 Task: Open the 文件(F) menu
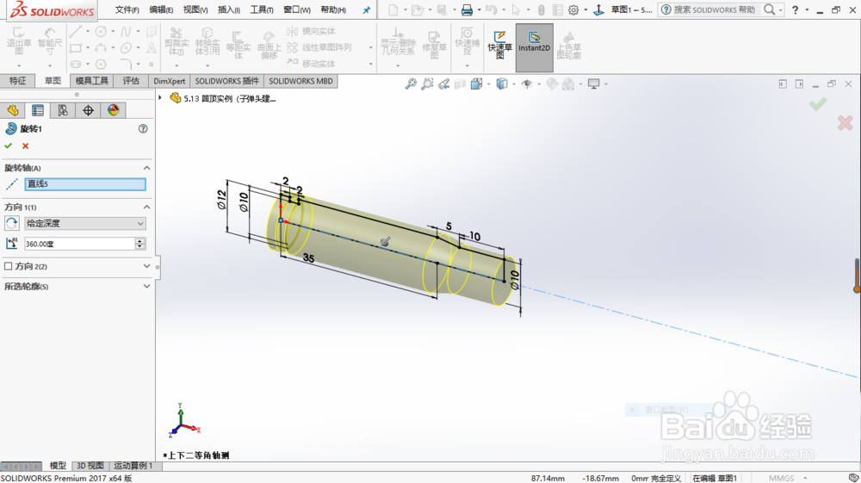pos(127,9)
